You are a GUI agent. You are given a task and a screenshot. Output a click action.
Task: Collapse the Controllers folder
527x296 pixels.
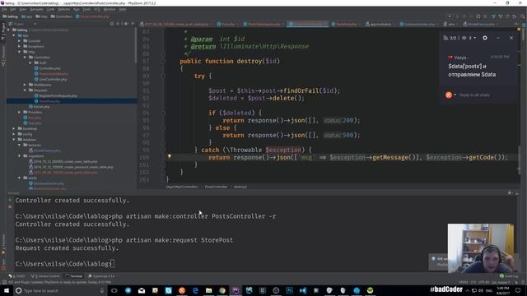(x=25, y=58)
